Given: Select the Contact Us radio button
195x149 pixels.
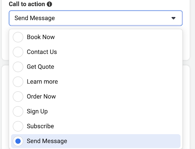Looking at the screenshot, I should pos(18,52).
